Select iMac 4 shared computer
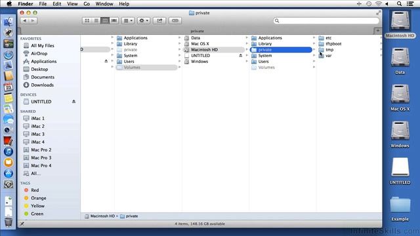Image resolution: width=420 pixels, height=236 pixels. click(x=38, y=142)
